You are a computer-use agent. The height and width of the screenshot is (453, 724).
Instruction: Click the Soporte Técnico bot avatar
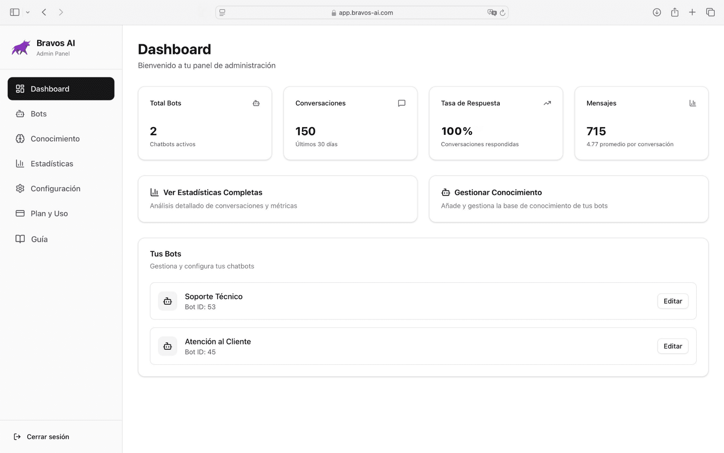pyautogui.click(x=167, y=301)
